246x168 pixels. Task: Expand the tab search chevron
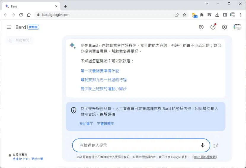pos(207,4)
